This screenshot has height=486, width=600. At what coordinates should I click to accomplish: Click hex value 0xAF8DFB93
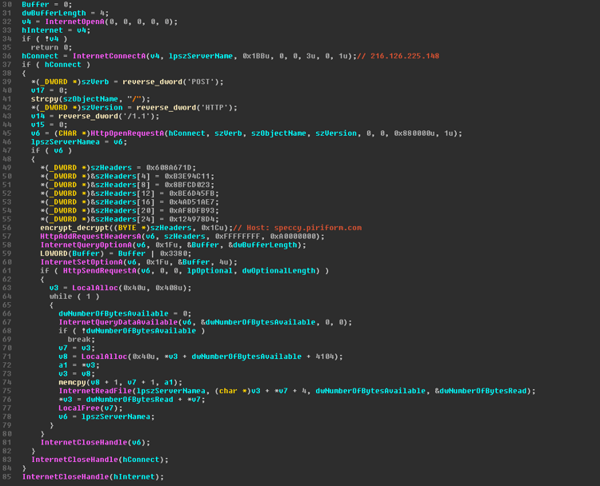194,211
